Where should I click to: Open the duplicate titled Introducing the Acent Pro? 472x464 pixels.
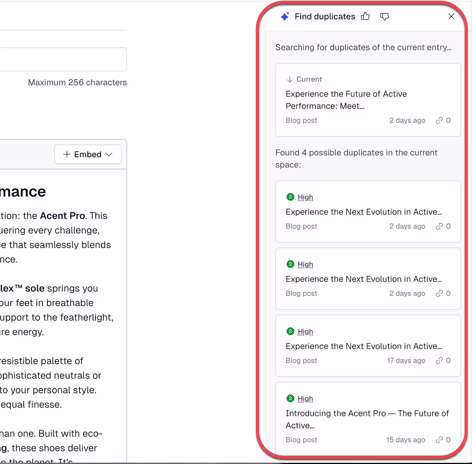point(368,419)
